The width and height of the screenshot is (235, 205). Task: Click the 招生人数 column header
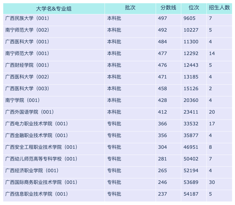pyautogui.click(x=219, y=9)
